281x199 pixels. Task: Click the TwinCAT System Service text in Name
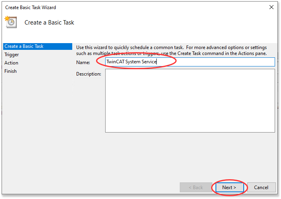(x=131, y=62)
